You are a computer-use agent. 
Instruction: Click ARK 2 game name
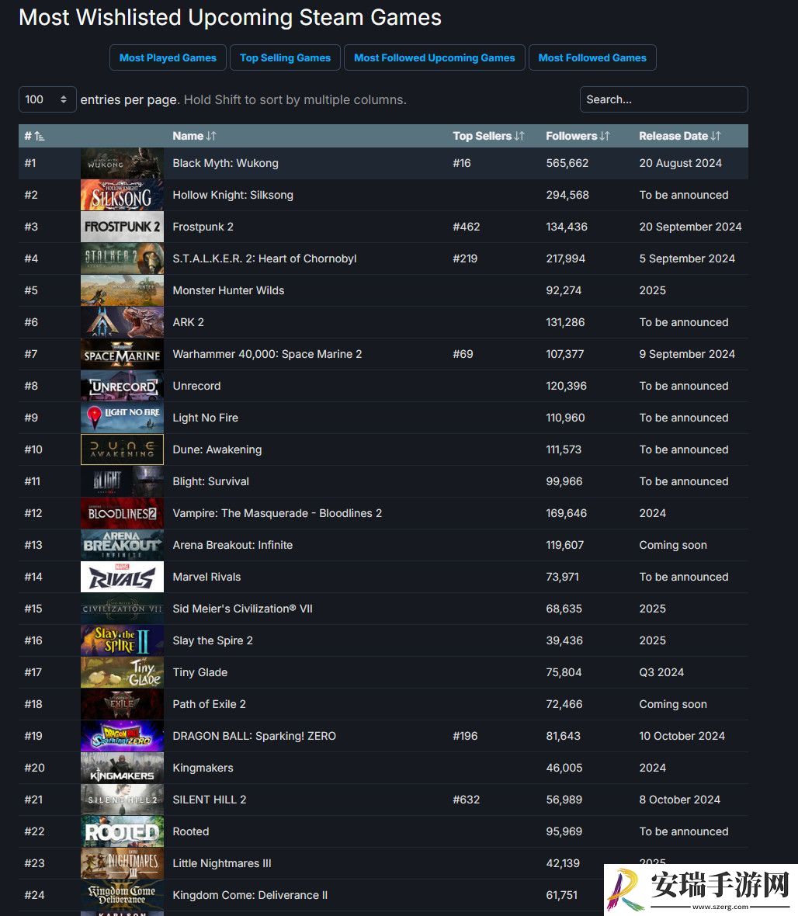(x=188, y=322)
